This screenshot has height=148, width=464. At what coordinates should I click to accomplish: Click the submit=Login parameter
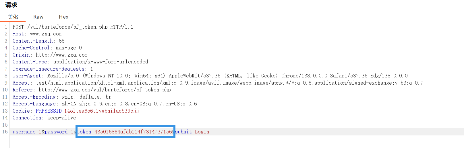click(192, 132)
